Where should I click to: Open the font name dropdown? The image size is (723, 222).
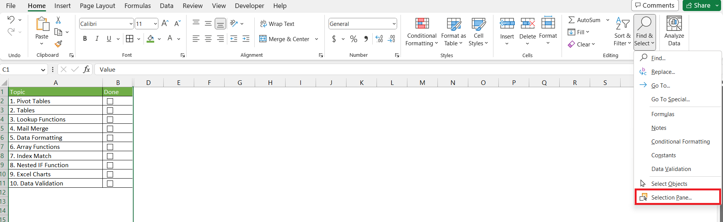[131, 24]
